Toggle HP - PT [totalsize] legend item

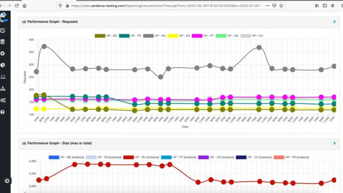178,157
